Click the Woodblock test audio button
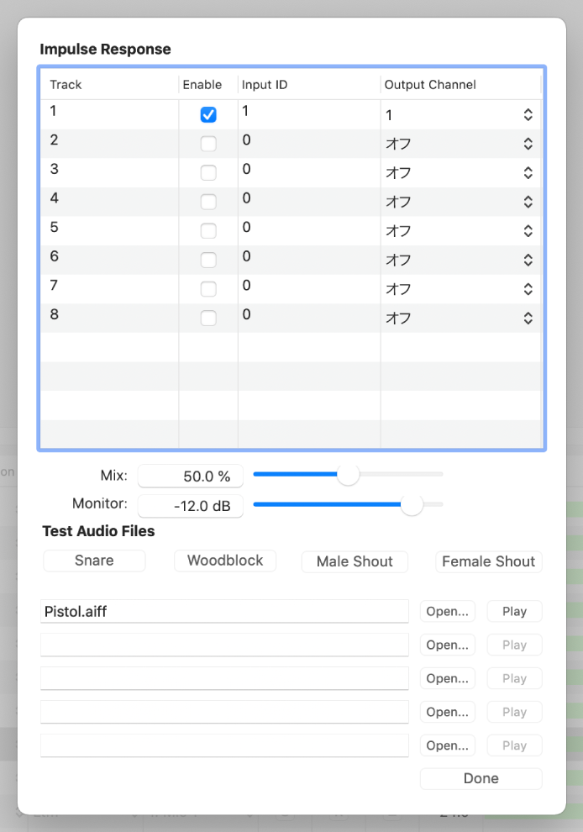This screenshot has height=832, width=583. point(225,561)
